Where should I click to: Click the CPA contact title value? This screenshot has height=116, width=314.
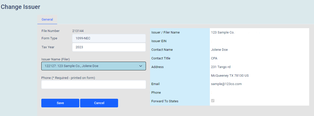pos(214,58)
